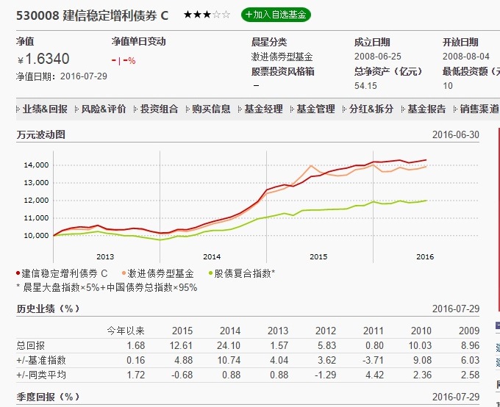The height and width of the screenshot is (407, 500).
Task: Click the fund title 530008 建信稳定增利债券 C
Action: pyautogui.click(x=92, y=15)
